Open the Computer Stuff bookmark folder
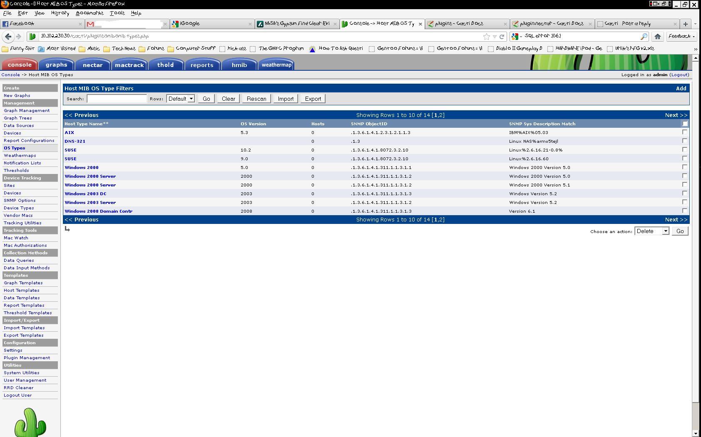 [x=191, y=49]
